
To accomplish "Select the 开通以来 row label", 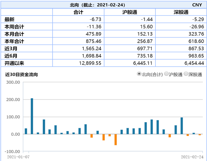I will point(14,63).
